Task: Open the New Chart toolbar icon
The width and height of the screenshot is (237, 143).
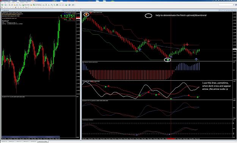Action: pos(2,5)
